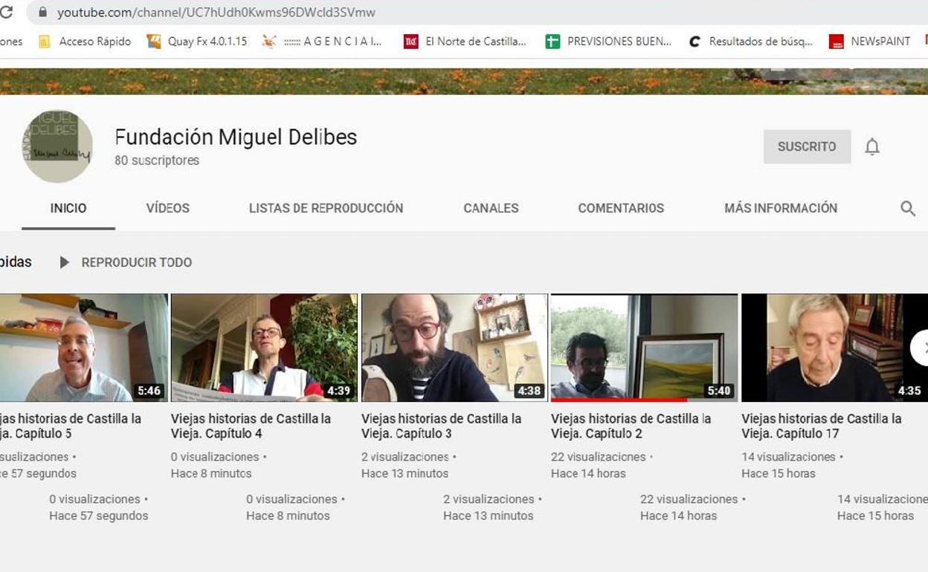Click the Fundación Miguel Delibes channel avatar
Viewport: 928px width, 572px height.
pyautogui.click(x=57, y=146)
